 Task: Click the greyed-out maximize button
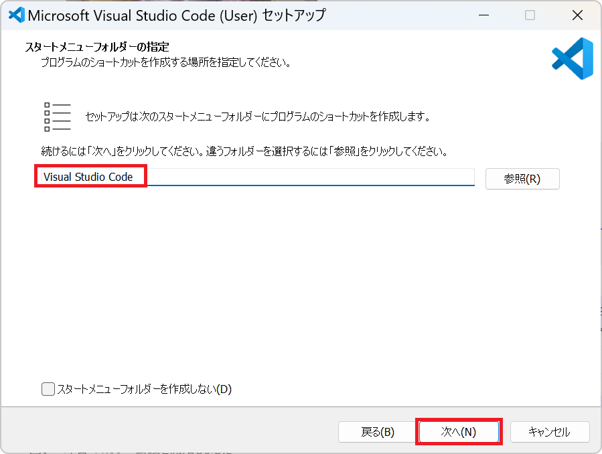pyautogui.click(x=530, y=15)
